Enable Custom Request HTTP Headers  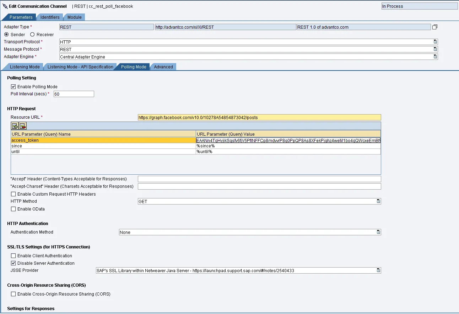click(x=13, y=194)
